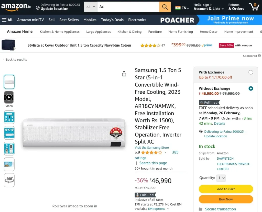
Task: Click the Add to Cart button
Action: 226,189
